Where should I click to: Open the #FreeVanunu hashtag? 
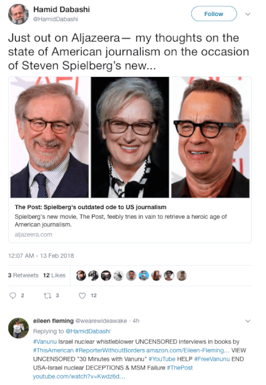[212, 359]
